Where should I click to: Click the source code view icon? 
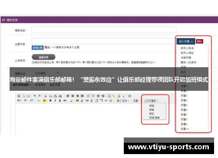(19, 96)
